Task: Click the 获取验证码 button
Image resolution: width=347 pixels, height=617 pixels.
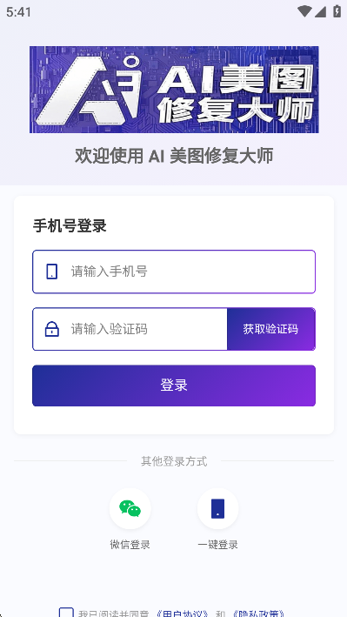Action: click(x=271, y=329)
